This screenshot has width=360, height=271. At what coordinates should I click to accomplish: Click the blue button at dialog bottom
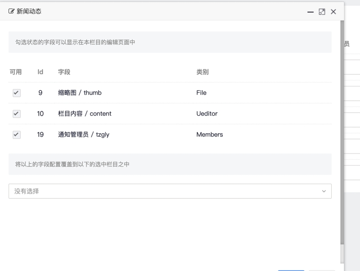tap(291, 269)
